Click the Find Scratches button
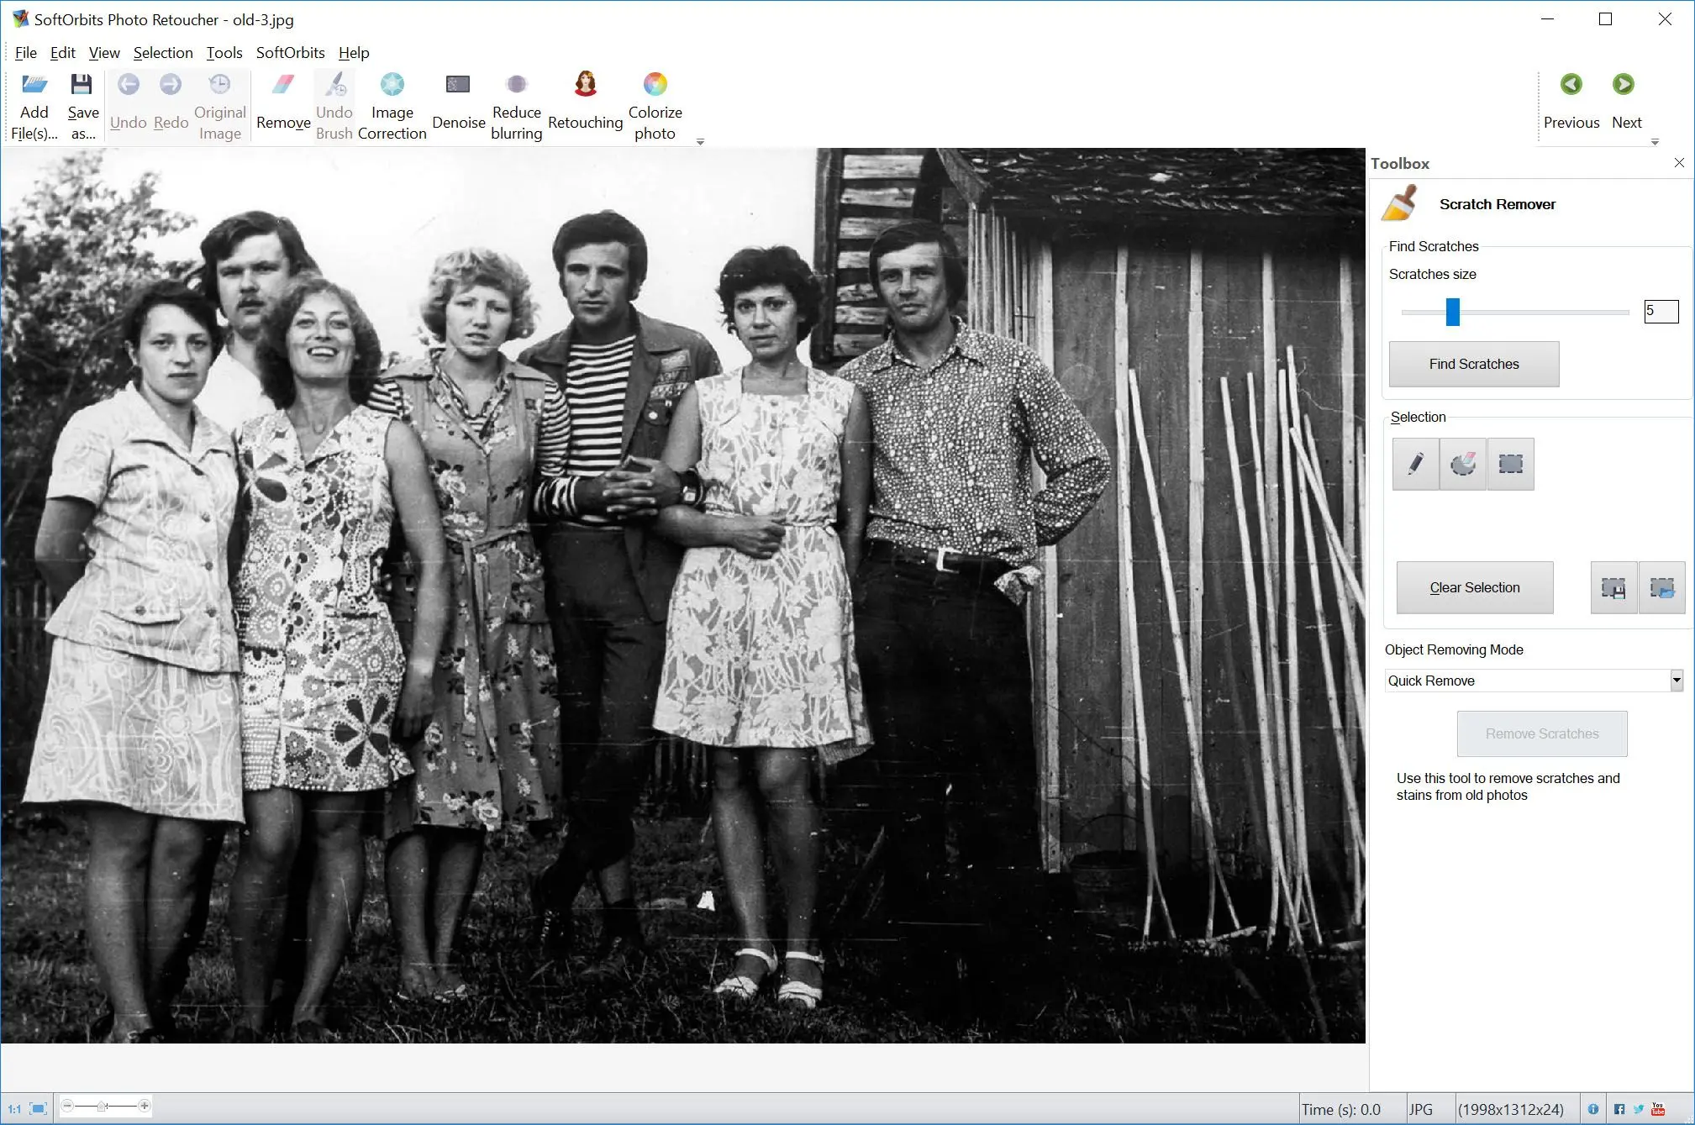Viewport: 1695px width, 1125px height. 1476,363
